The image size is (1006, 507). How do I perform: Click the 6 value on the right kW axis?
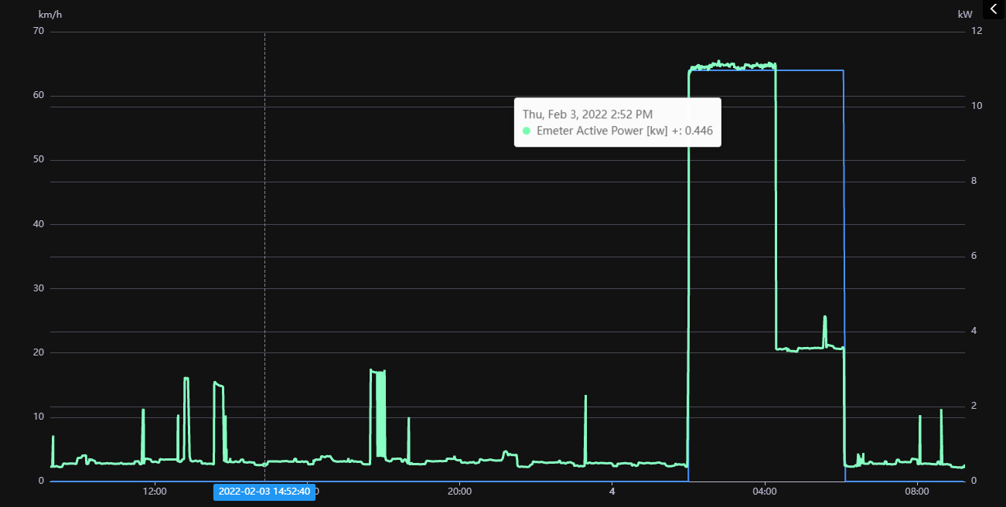coord(974,256)
